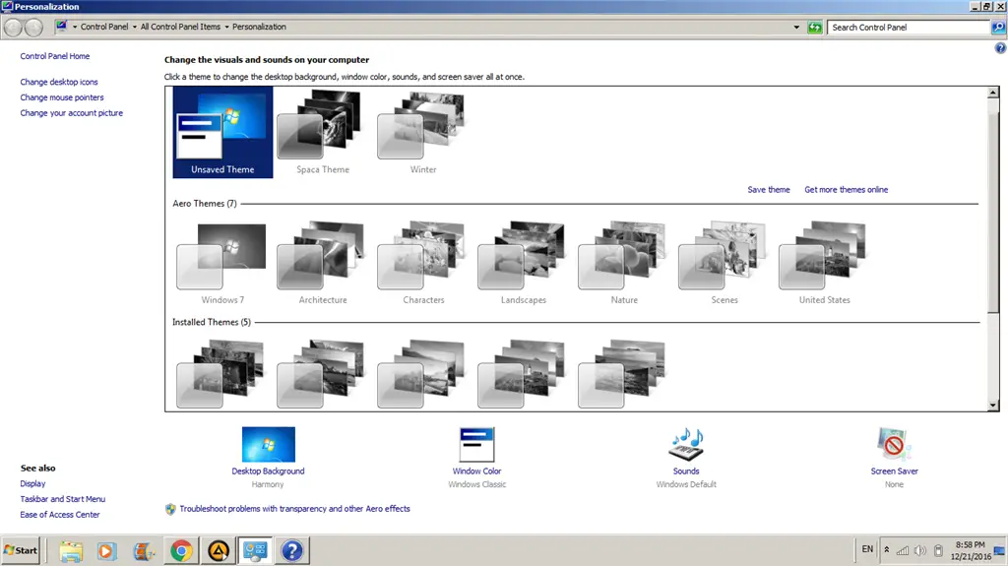Apply the Characters theme
This screenshot has width=1008, height=566.
423,263
